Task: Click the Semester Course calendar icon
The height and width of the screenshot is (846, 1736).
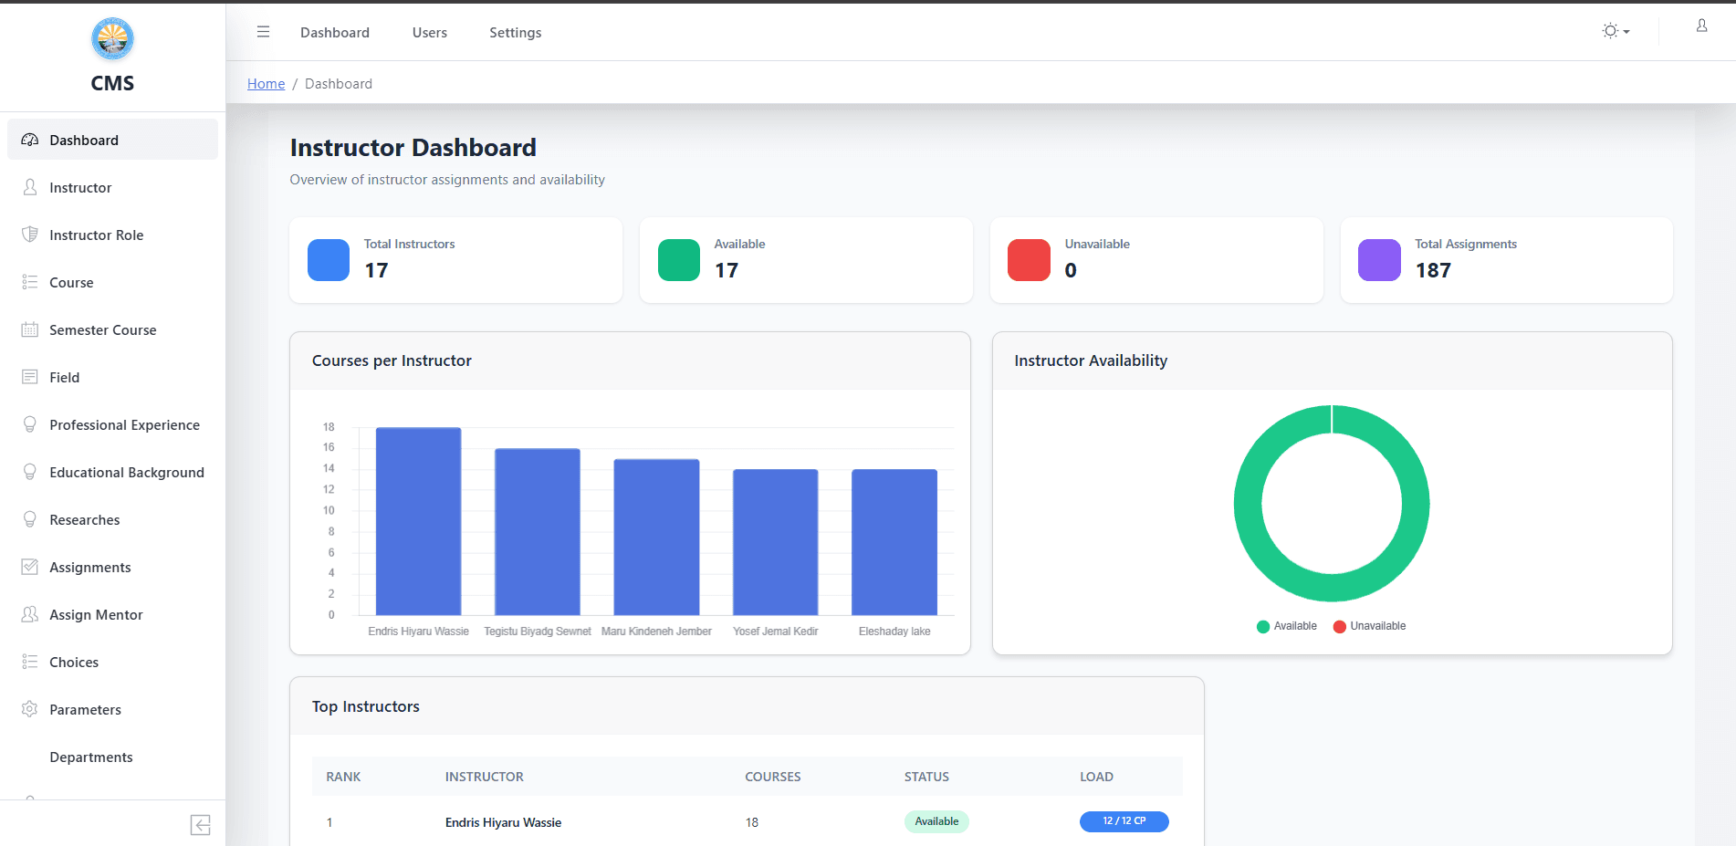Action: [x=30, y=329]
